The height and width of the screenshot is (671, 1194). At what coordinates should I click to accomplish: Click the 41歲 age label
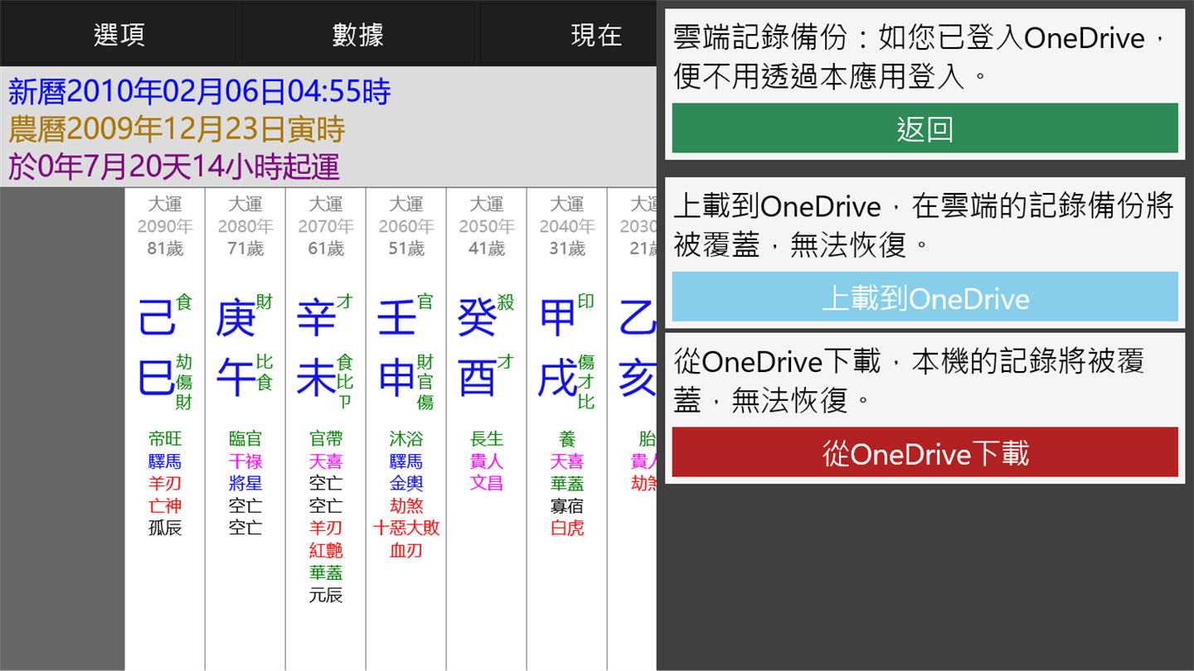tap(487, 249)
